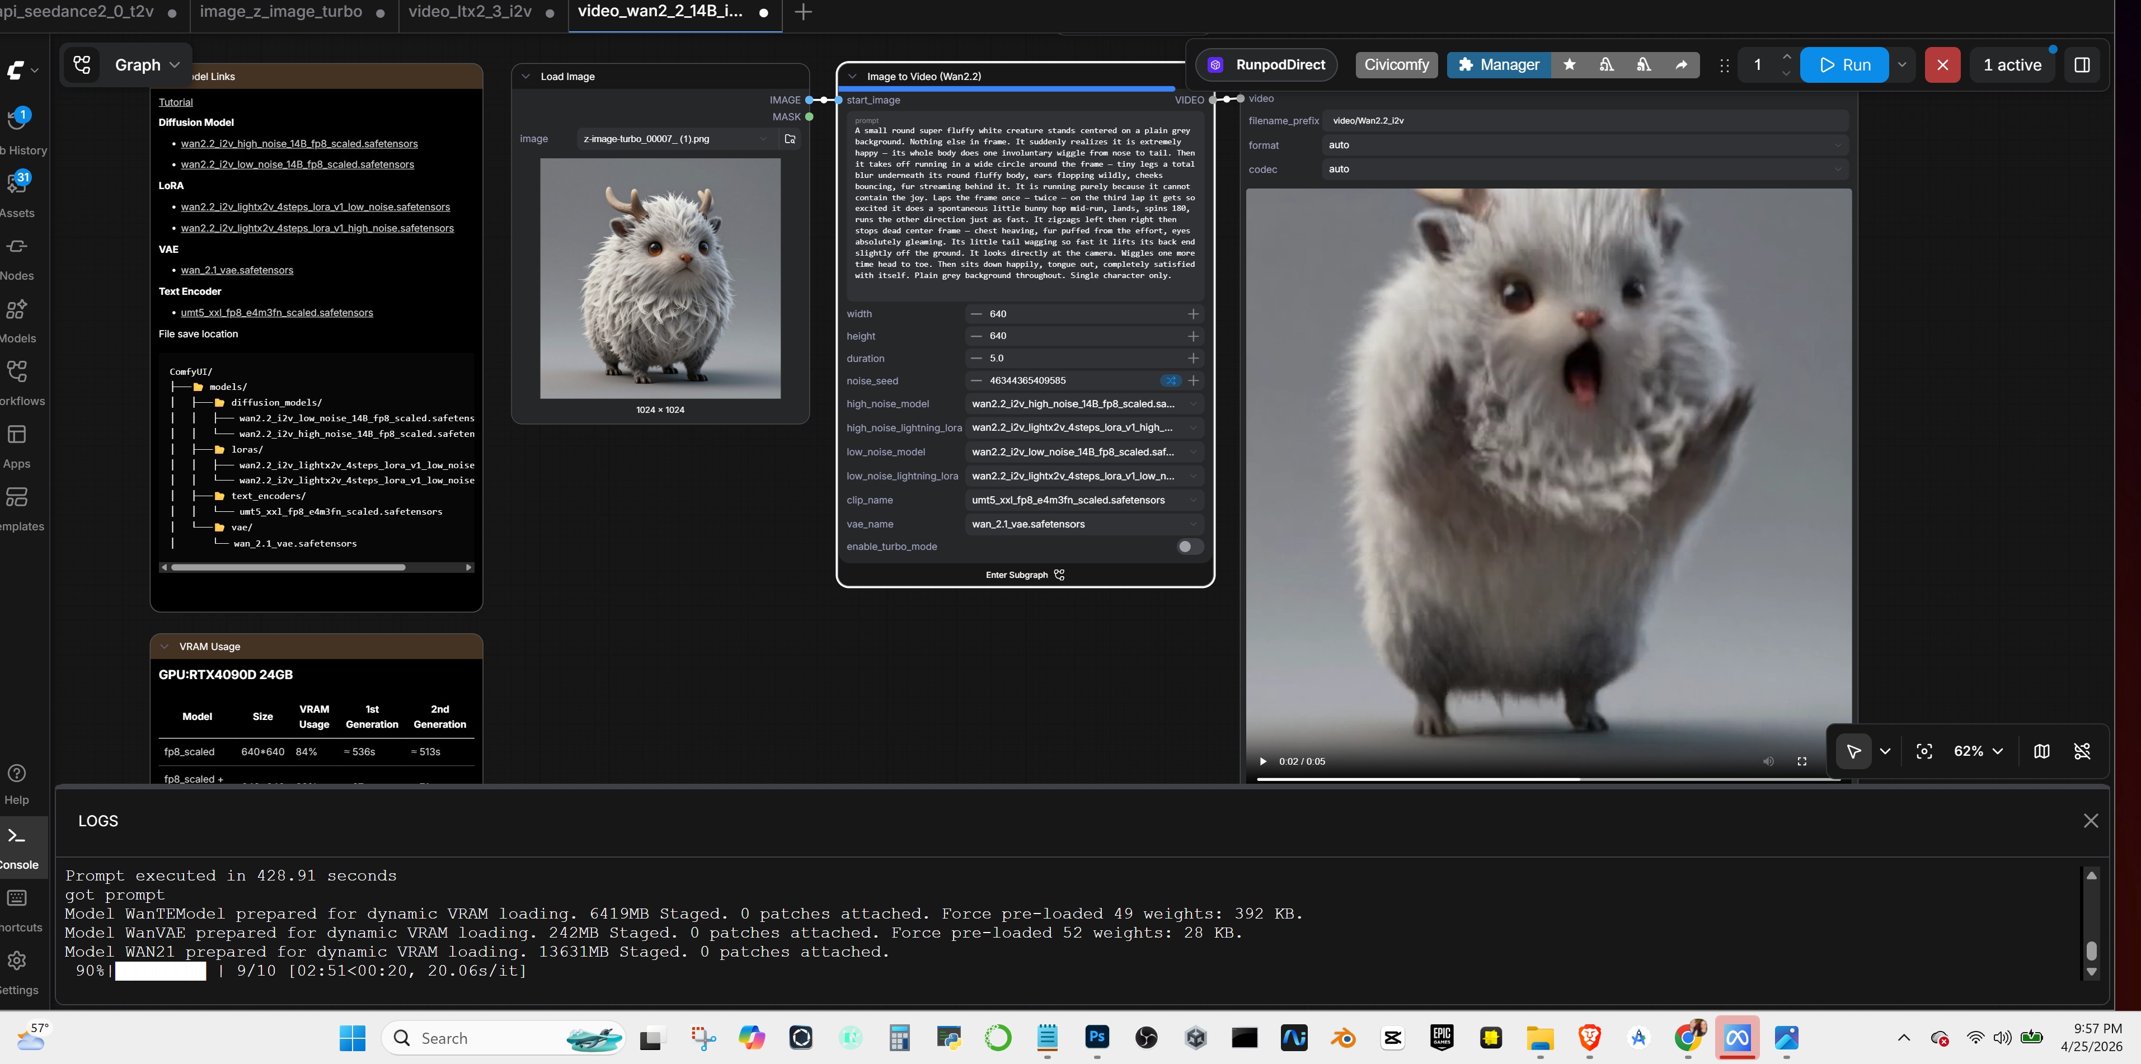Screen dimensions: 2141x1064
Task: Toggle link visibility icon in canvas toolbar
Action: click(x=2082, y=751)
